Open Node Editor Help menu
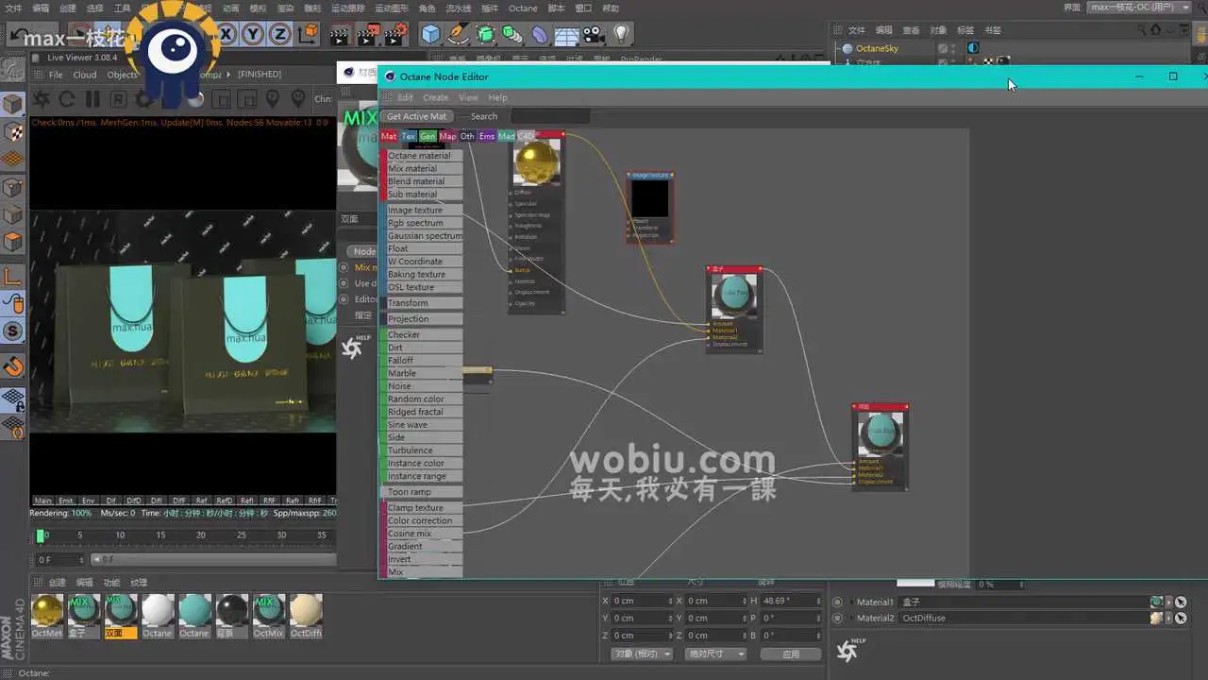This screenshot has width=1208, height=680. pos(497,97)
